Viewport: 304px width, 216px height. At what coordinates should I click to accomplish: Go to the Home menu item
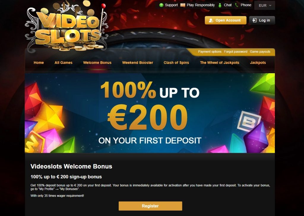[39, 63]
